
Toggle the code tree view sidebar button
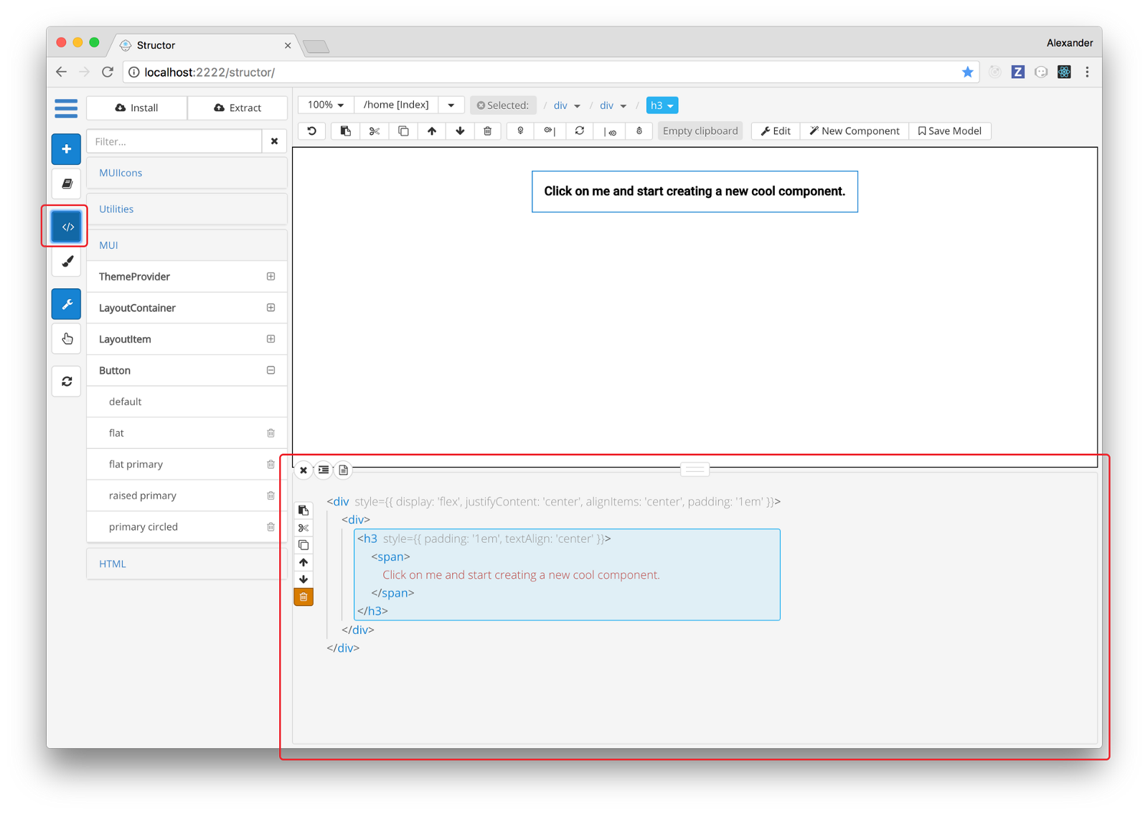pyautogui.click(x=67, y=227)
